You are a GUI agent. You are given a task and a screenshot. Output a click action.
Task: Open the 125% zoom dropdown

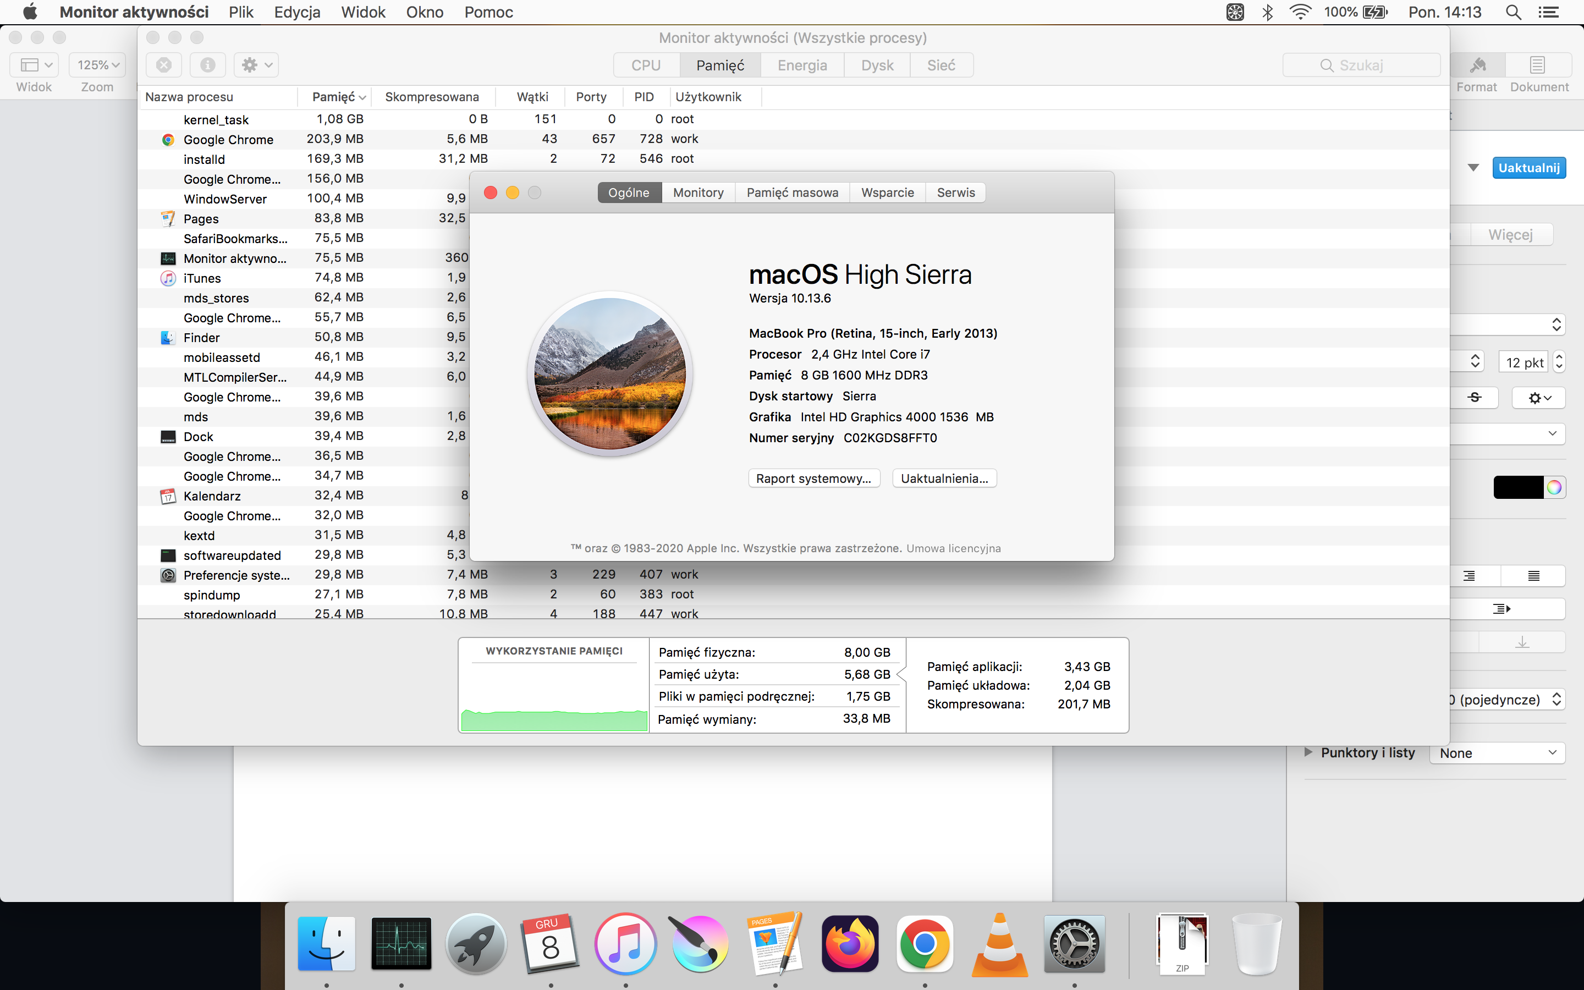[x=97, y=65]
